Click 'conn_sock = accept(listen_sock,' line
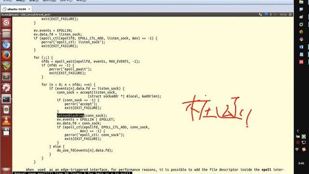309x174 pixels. (x=87, y=92)
